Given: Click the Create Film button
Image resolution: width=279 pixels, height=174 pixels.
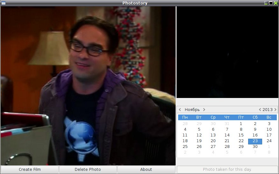Looking at the screenshot, I should 30,169.
